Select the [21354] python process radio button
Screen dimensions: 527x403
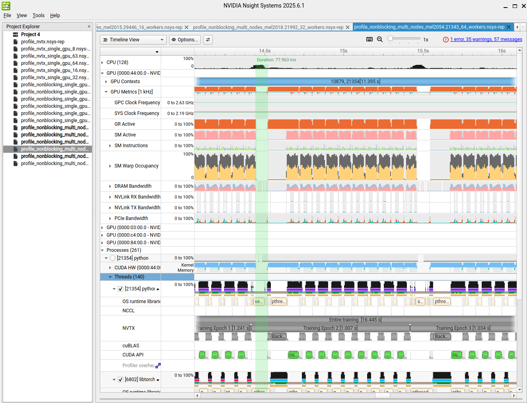click(x=113, y=258)
